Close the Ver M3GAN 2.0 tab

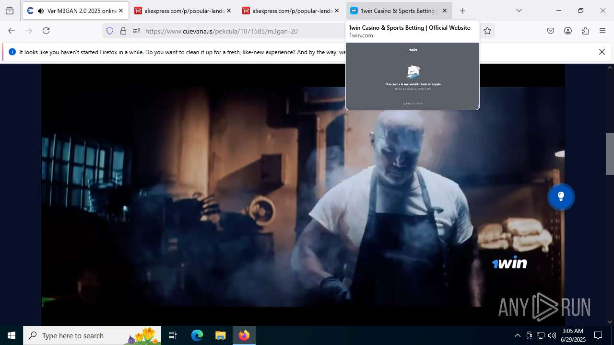coord(121,11)
